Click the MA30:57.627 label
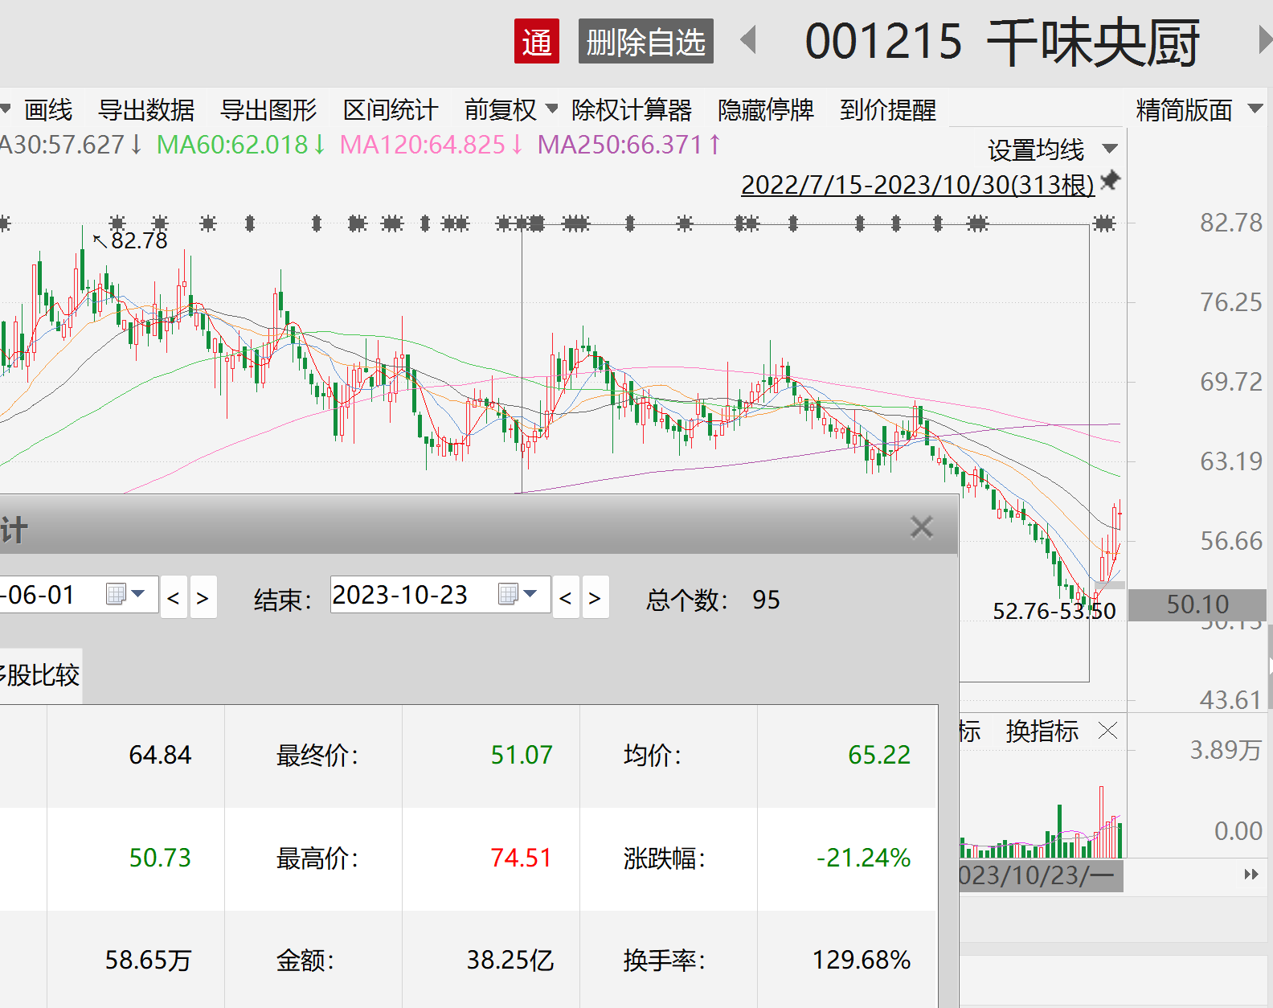The image size is (1273, 1008). click(x=71, y=145)
